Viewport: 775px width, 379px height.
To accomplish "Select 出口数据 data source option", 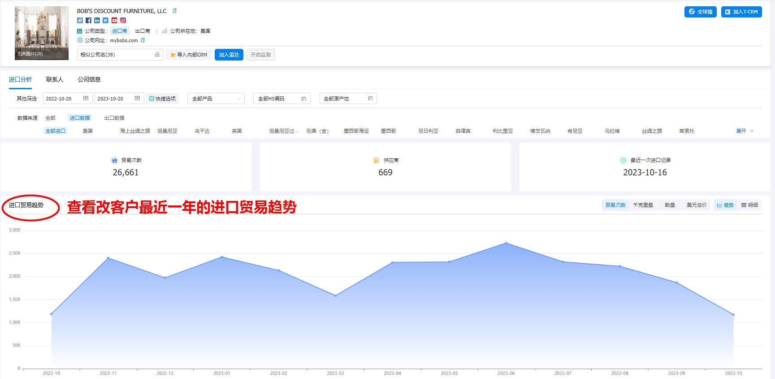I will point(114,118).
